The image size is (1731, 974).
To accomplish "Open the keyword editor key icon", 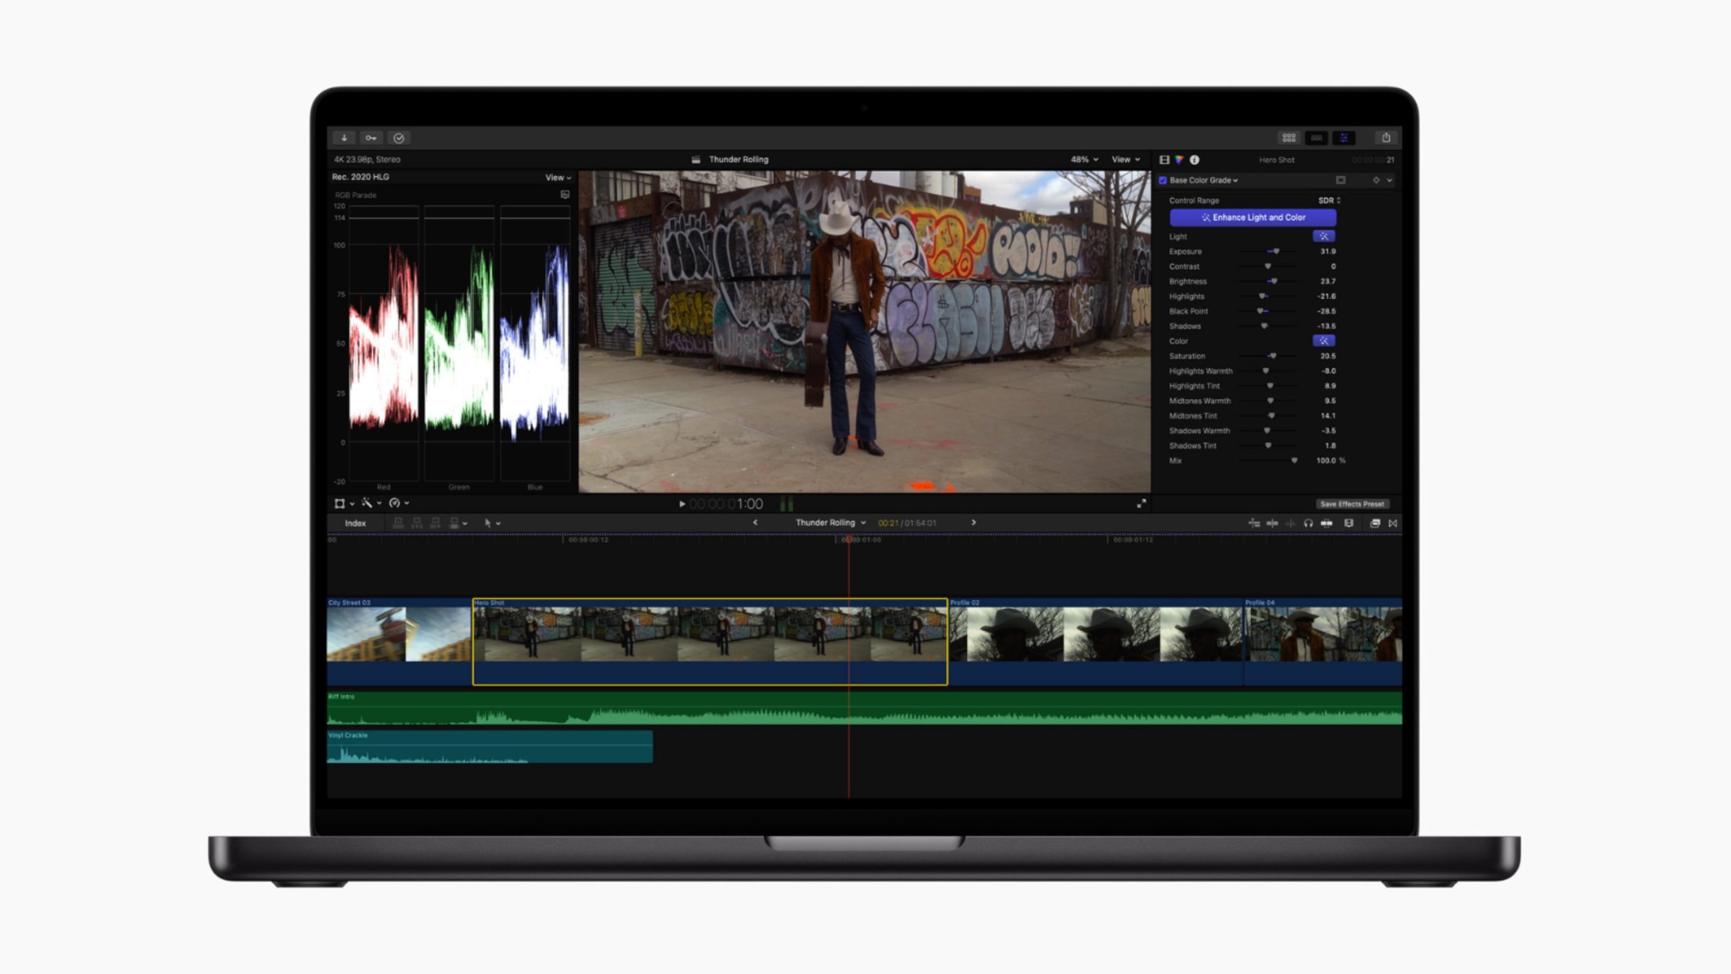I will click(x=371, y=138).
